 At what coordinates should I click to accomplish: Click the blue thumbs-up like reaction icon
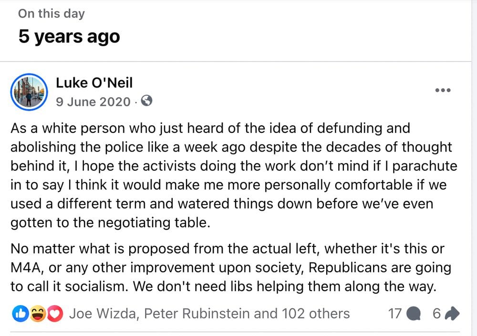[x=21, y=314]
